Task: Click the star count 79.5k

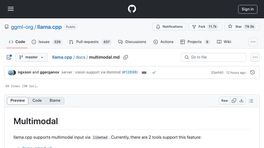Action: coord(249,27)
